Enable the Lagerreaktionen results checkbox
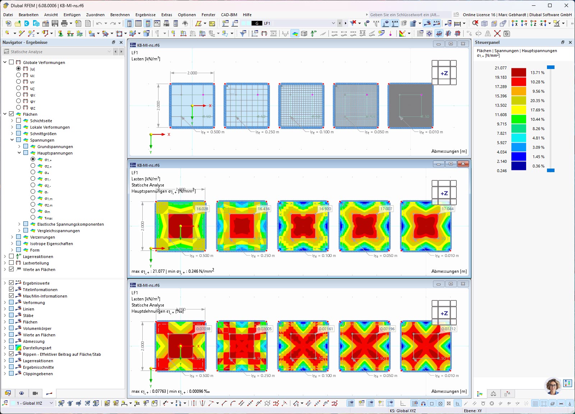Viewport: 575px width, 414px height. tap(11, 256)
